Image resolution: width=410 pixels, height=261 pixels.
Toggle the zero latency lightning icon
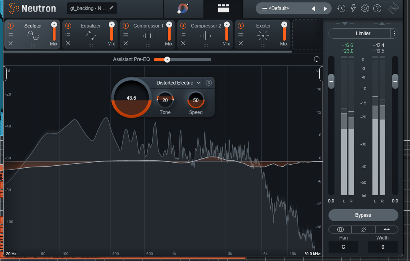click(353, 8)
